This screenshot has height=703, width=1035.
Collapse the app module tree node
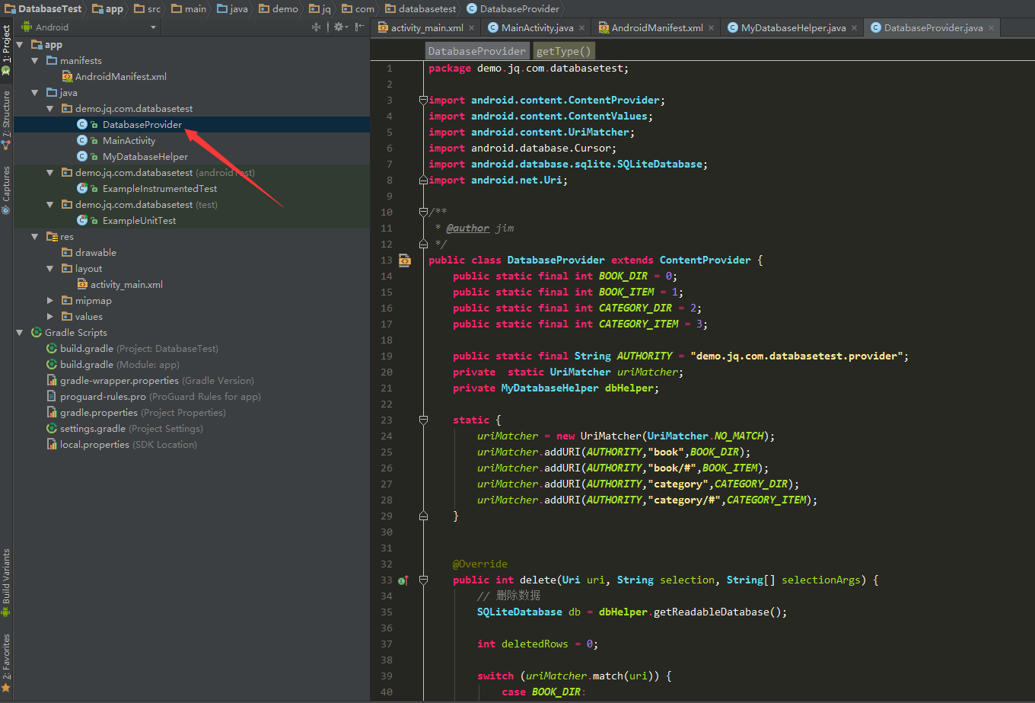pos(21,45)
